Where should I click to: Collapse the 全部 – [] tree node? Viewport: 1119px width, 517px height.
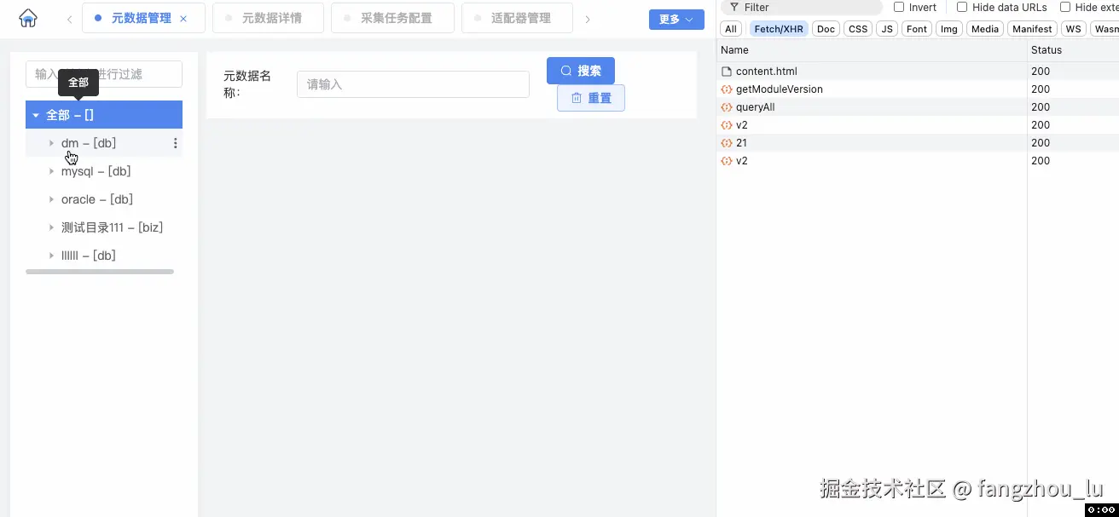(36, 115)
